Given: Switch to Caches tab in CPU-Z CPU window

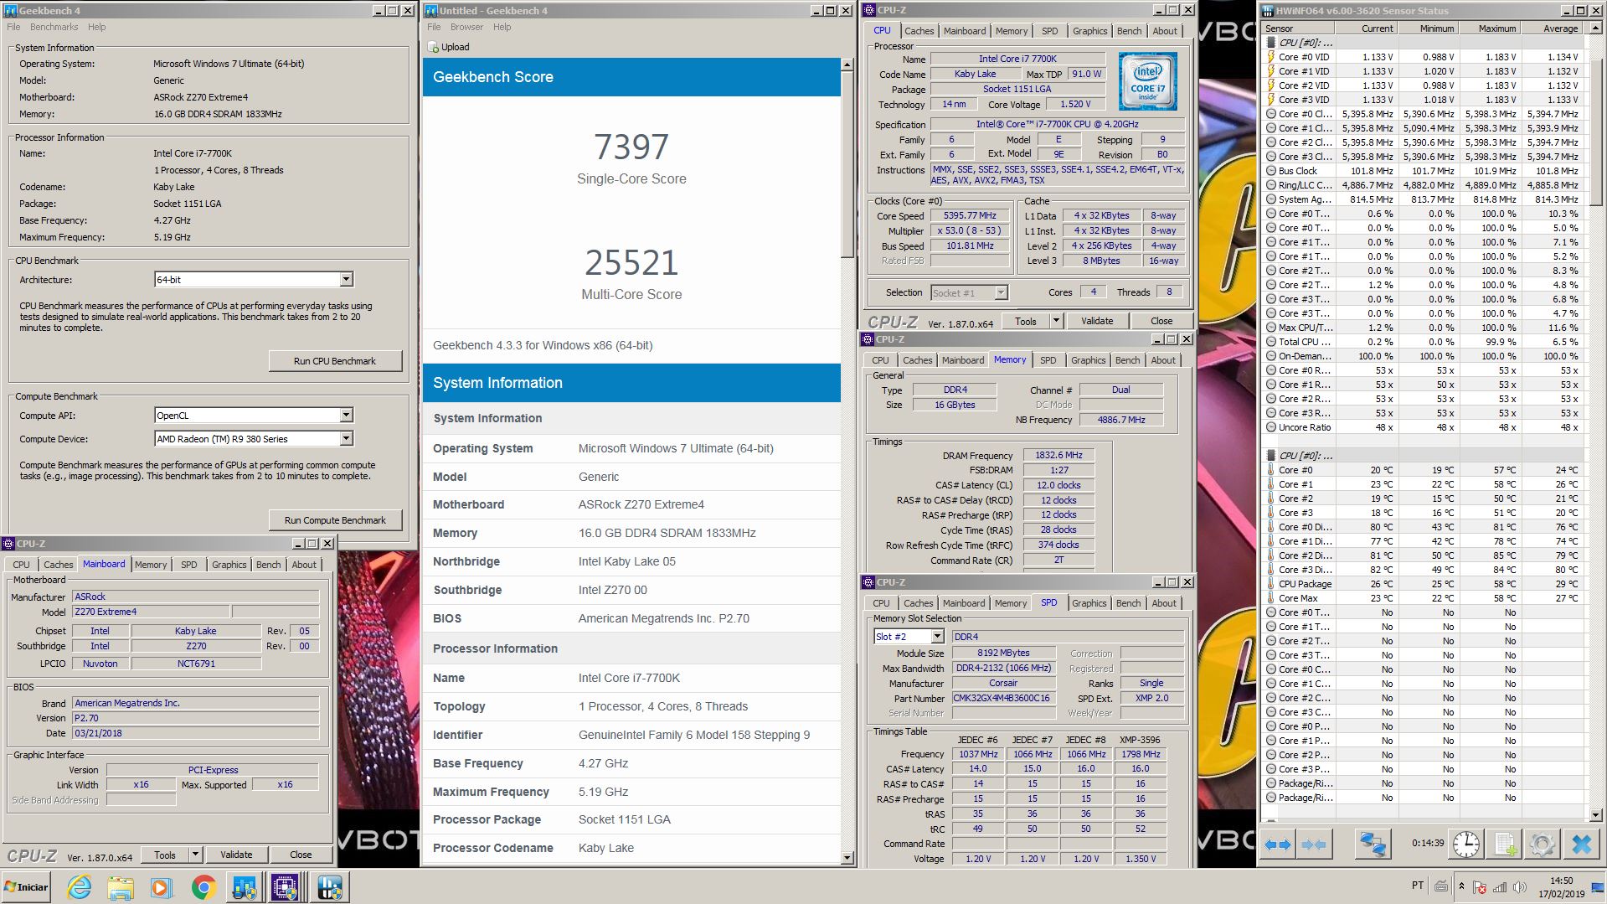Looking at the screenshot, I should tap(919, 31).
